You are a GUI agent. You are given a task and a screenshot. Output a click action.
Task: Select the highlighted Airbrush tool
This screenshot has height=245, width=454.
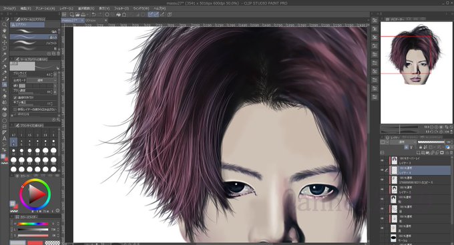tap(5, 84)
